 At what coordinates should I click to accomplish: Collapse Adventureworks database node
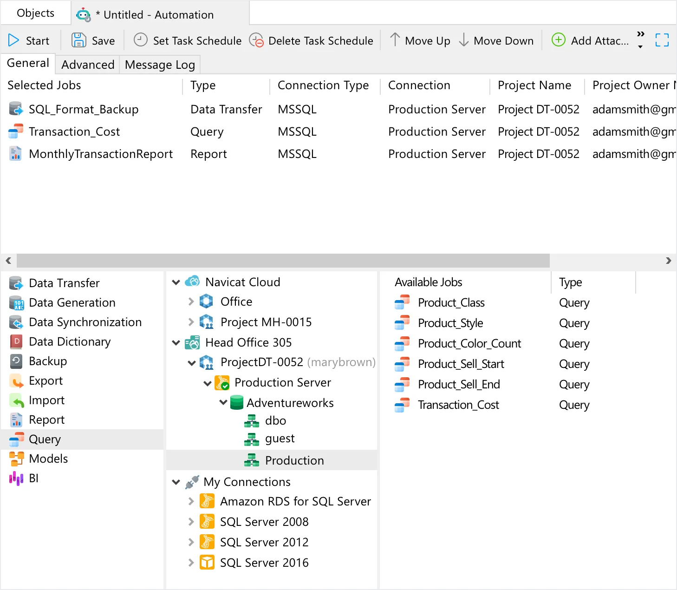coord(223,402)
